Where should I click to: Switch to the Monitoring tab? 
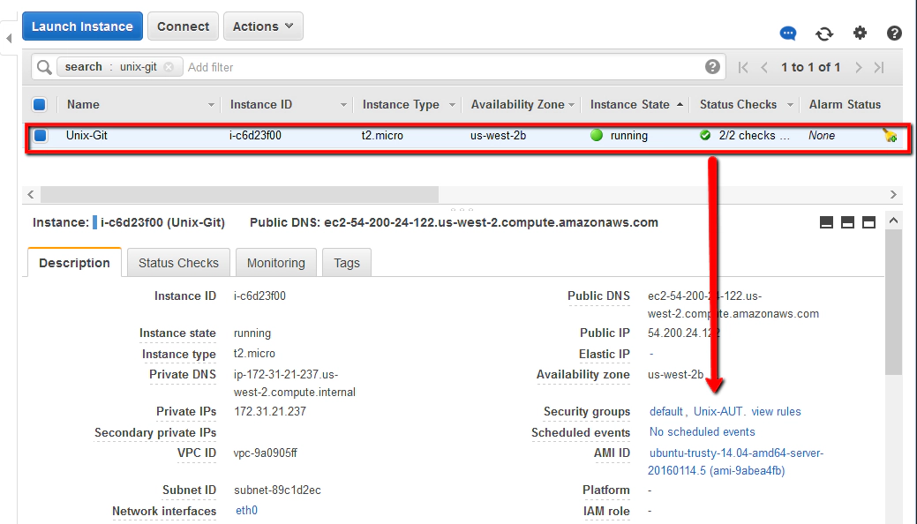275,263
